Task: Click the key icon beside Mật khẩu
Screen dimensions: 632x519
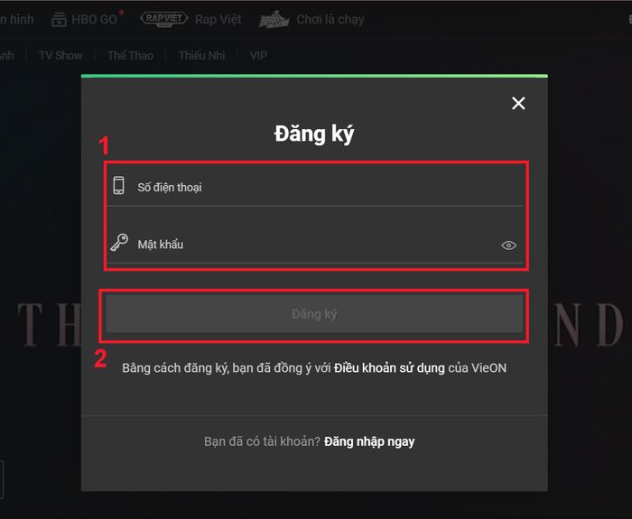Action: click(119, 243)
